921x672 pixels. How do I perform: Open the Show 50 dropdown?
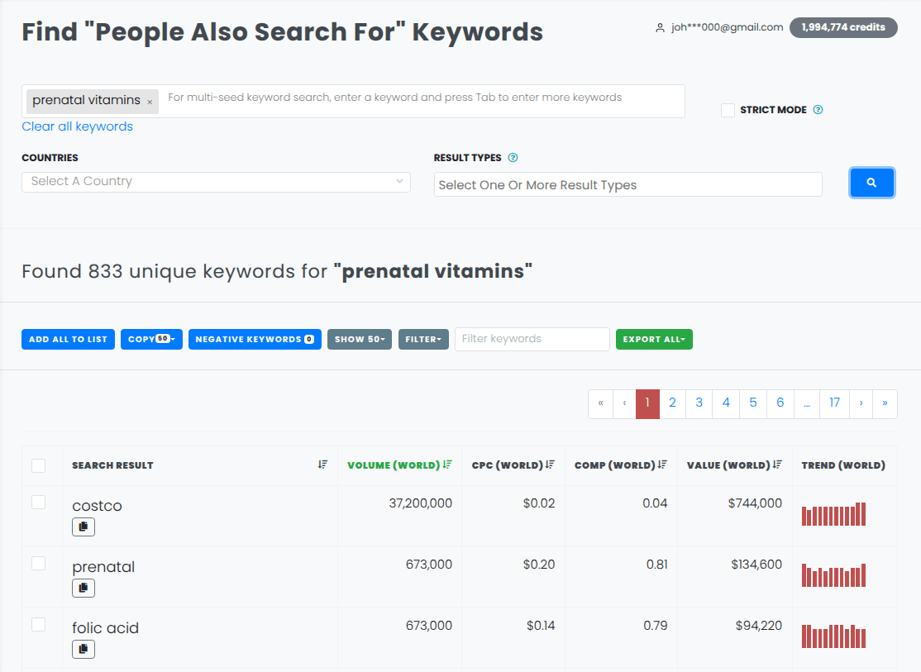[360, 339]
